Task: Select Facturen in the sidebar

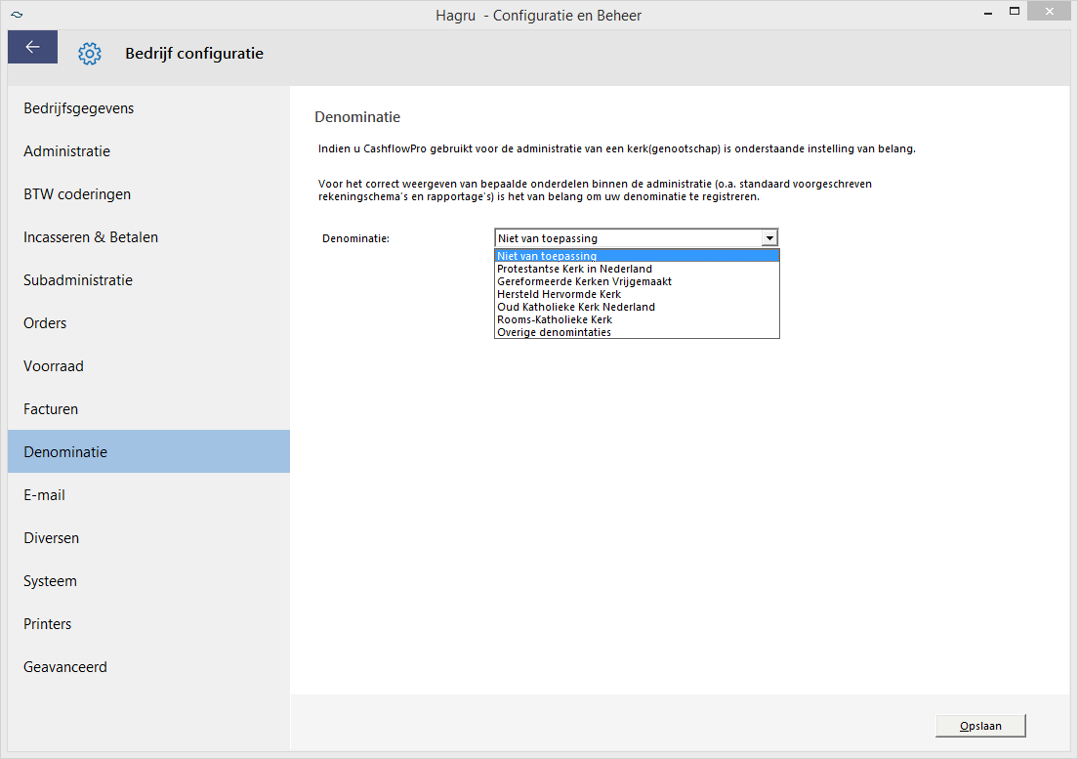Action: click(x=148, y=409)
